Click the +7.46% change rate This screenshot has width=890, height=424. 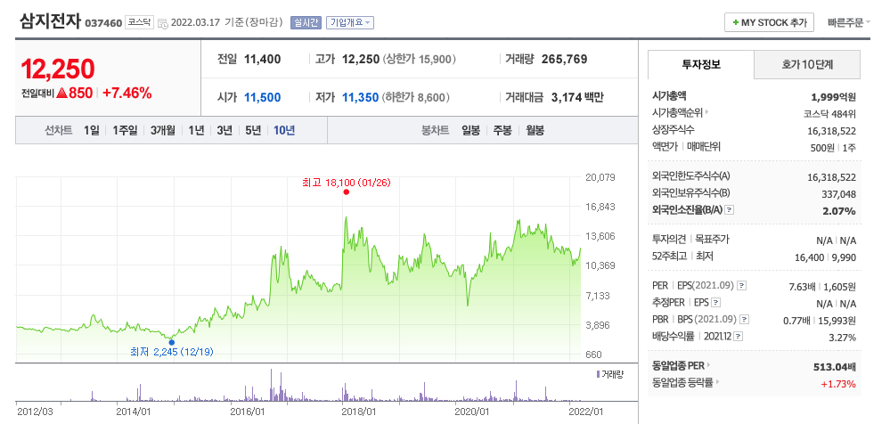(x=127, y=94)
